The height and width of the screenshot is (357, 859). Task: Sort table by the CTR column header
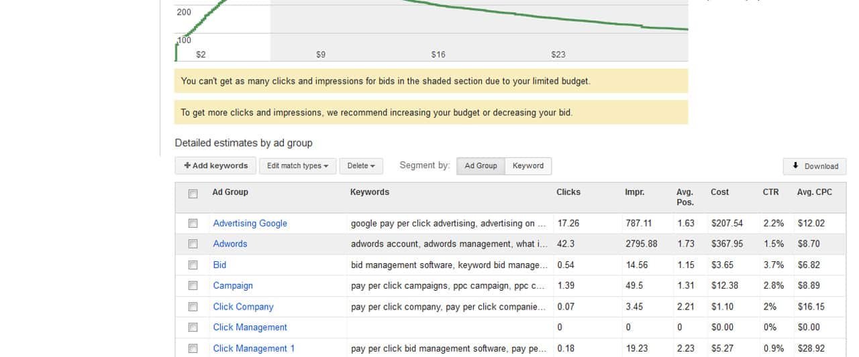click(x=770, y=192)
